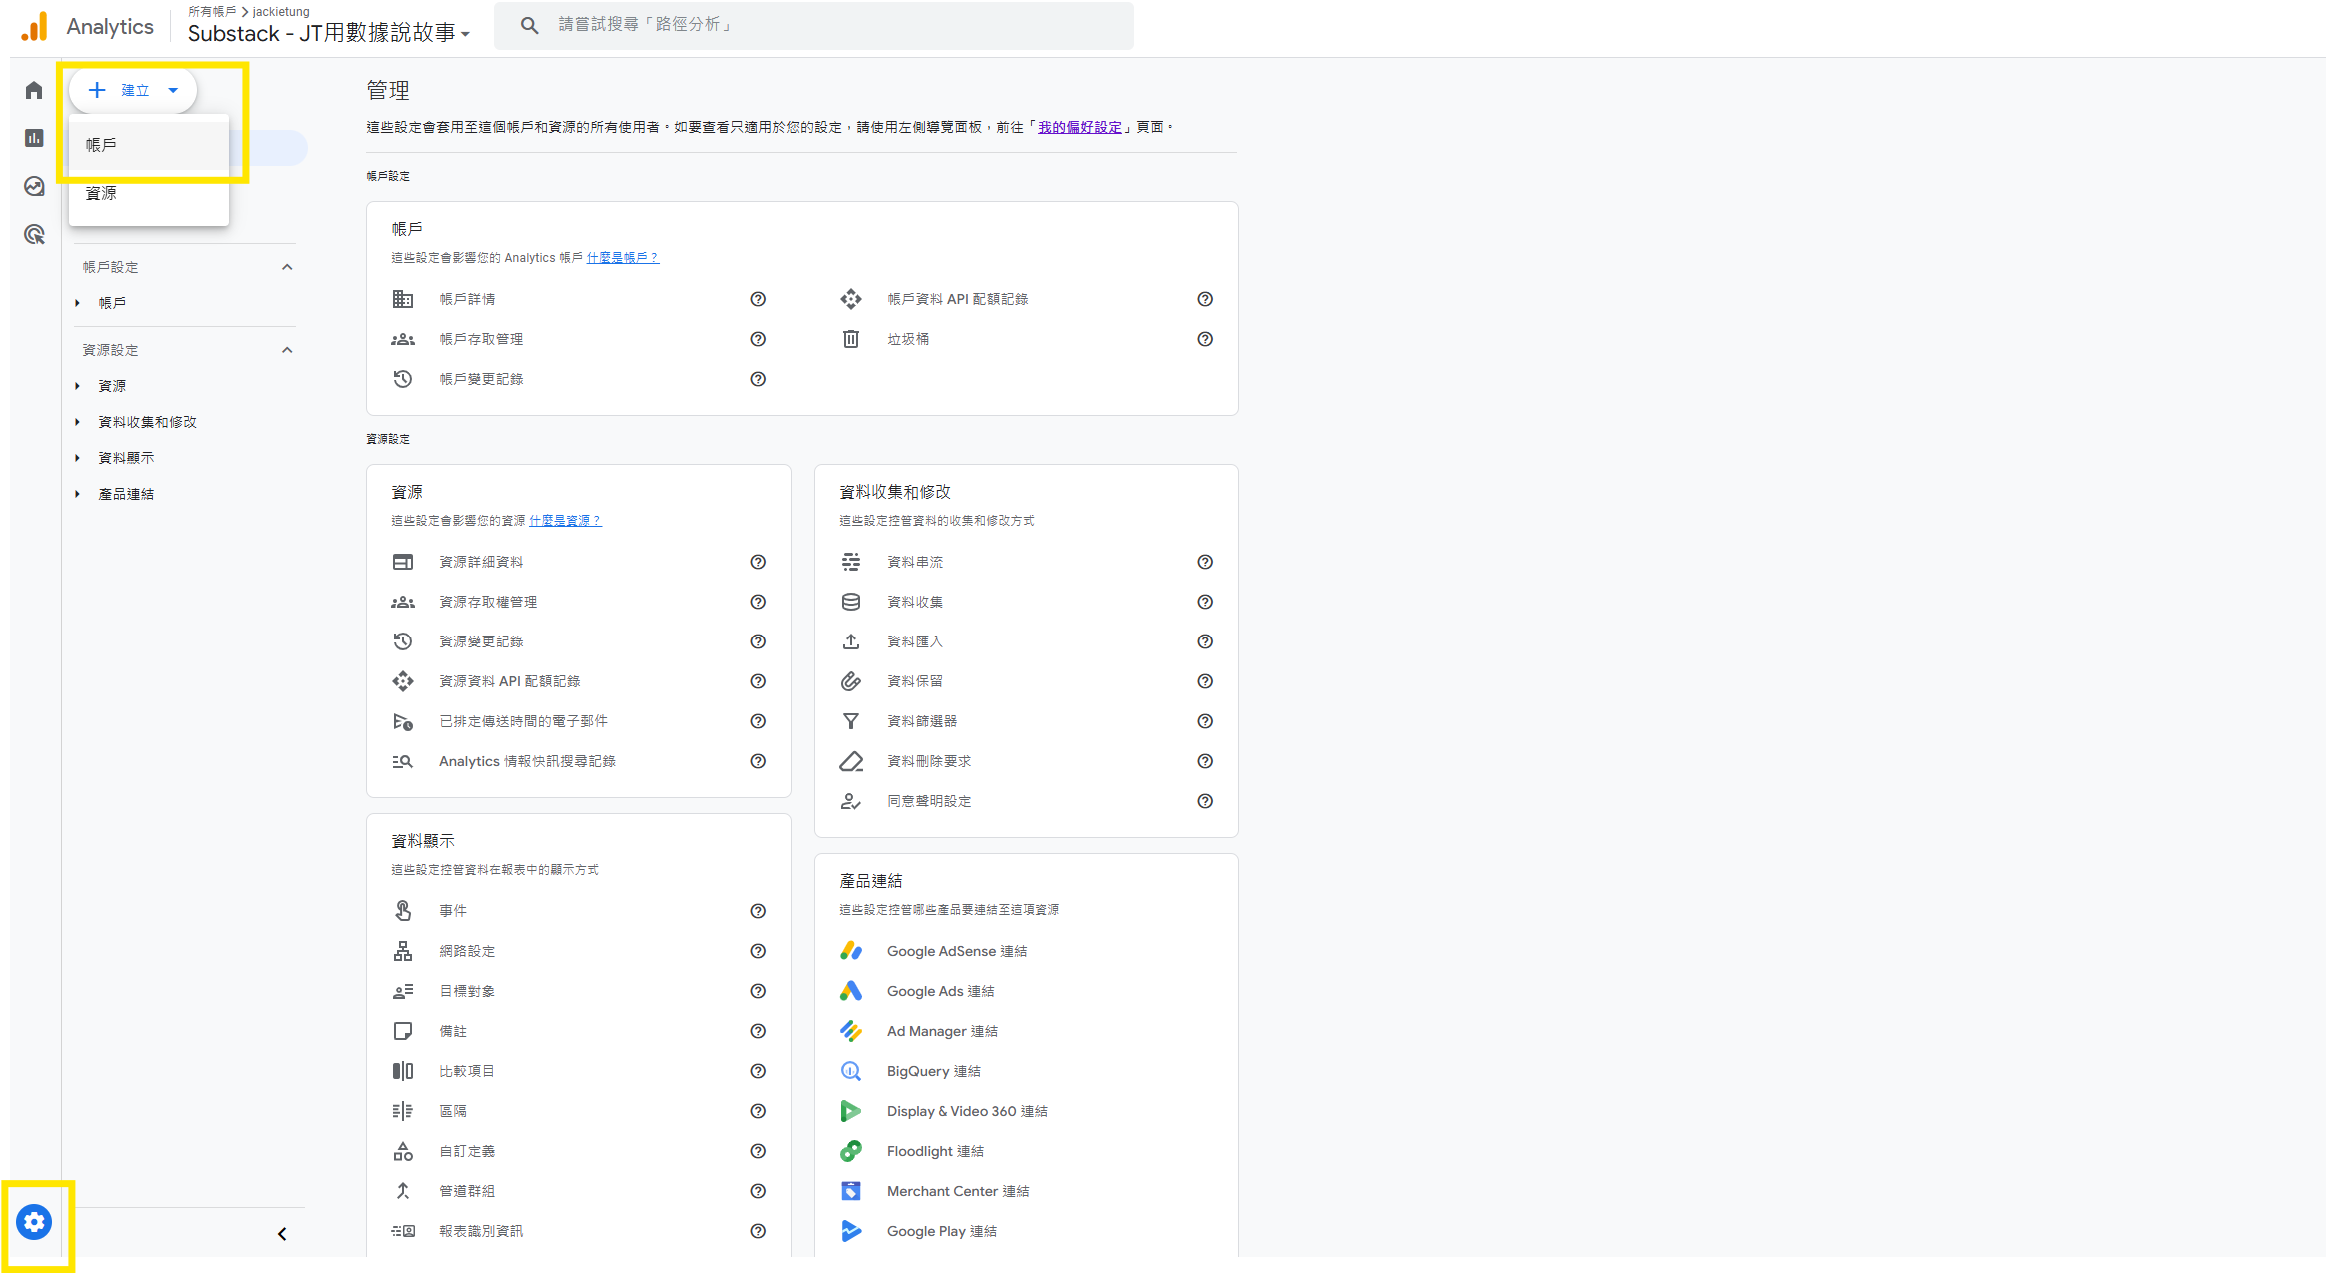
Task: Expand 資料顯示 in sidebar
Action: (x=77, y=458)
